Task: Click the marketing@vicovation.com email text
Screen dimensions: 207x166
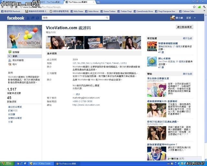Action: [86, 98]
